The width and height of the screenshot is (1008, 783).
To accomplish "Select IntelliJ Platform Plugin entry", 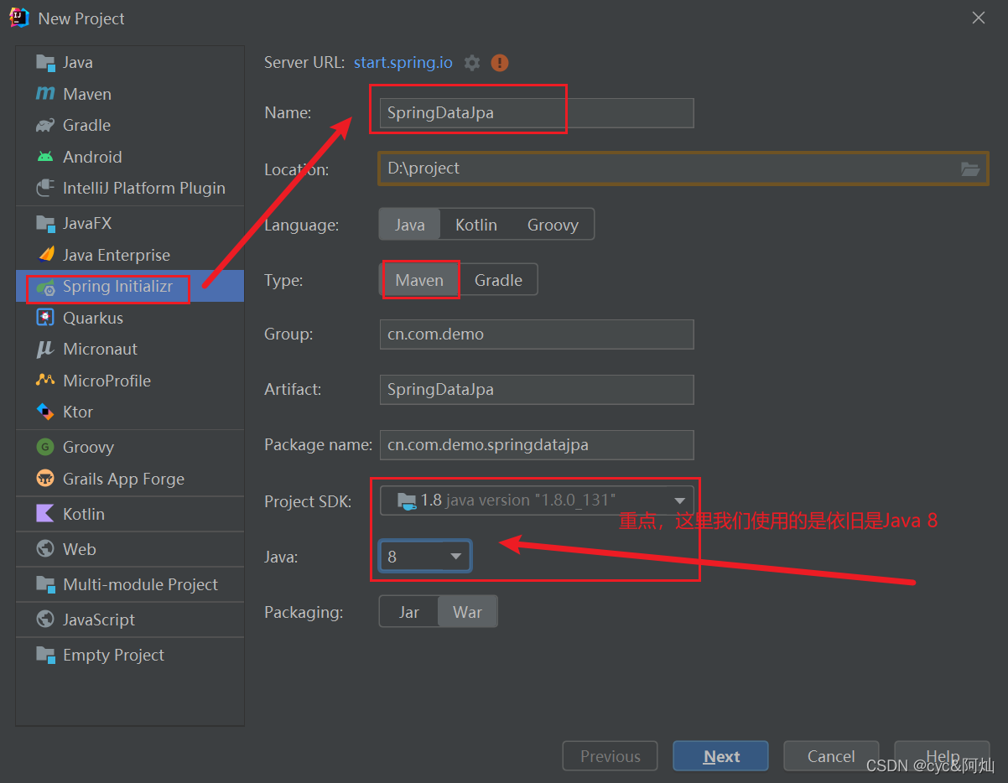I will tap(130, 188).
